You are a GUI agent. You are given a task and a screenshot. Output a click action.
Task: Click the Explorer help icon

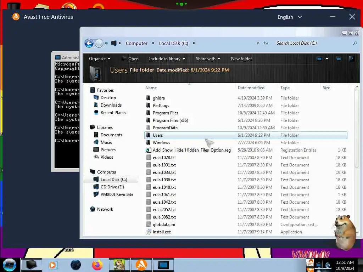click(351, 59)
